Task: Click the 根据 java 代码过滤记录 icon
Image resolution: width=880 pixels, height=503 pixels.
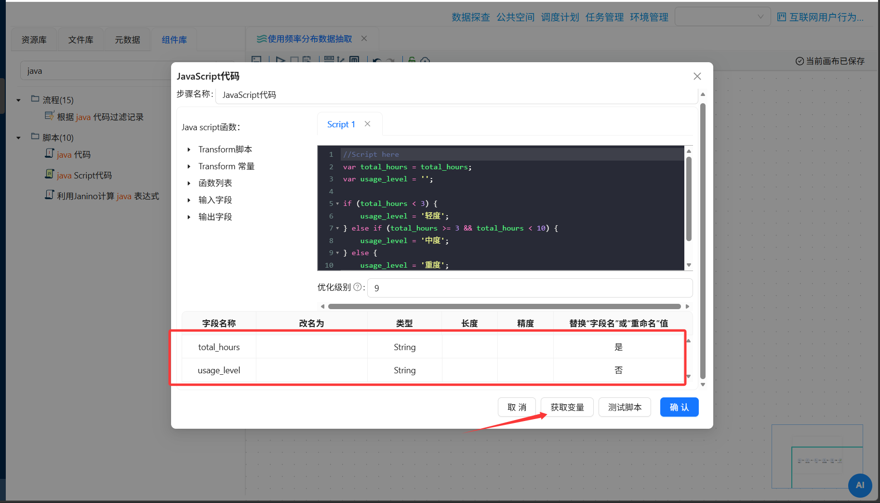Action: point(49,116)
